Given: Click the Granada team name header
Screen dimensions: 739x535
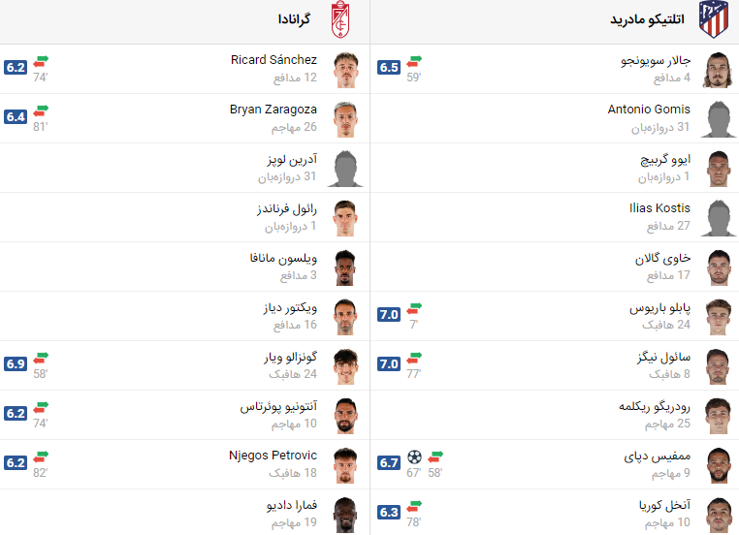Looking at the screenshot, I should point(294,19).
